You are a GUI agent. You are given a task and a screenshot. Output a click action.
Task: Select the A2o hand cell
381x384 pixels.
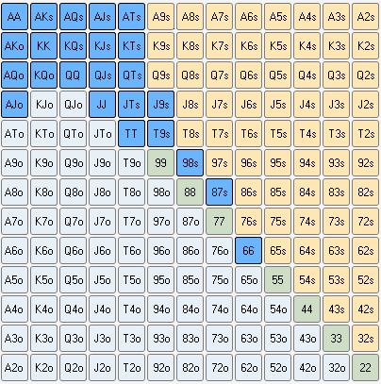tap(14, 368)
